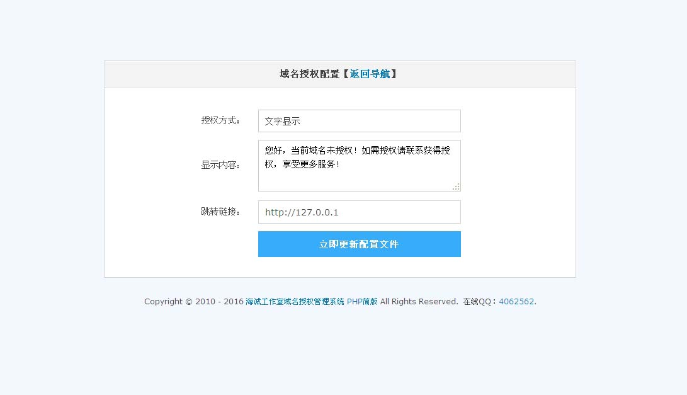Open the PHP简版 footer link

point(362,302)
